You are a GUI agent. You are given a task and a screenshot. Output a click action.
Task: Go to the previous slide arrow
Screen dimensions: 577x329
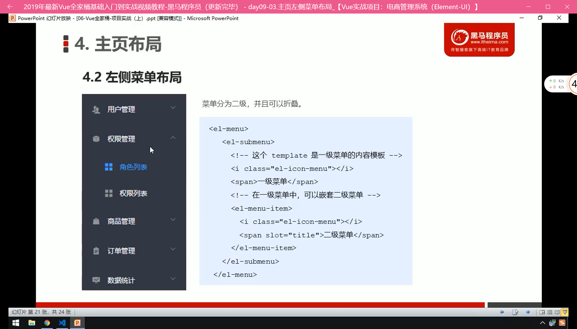502,312
